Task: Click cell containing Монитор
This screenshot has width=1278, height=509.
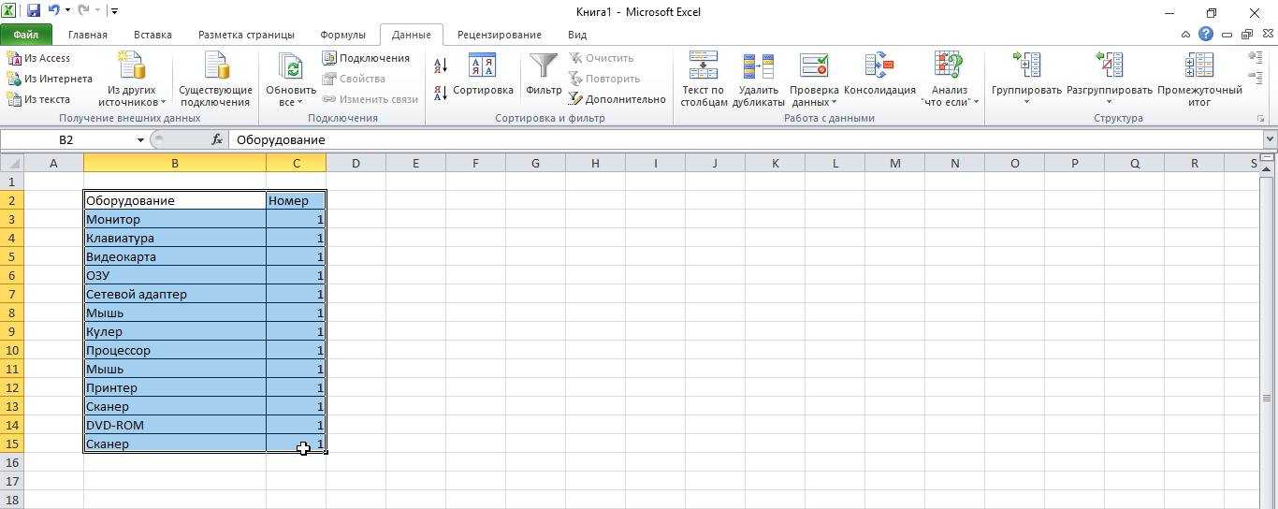Action: click(175, 219)
